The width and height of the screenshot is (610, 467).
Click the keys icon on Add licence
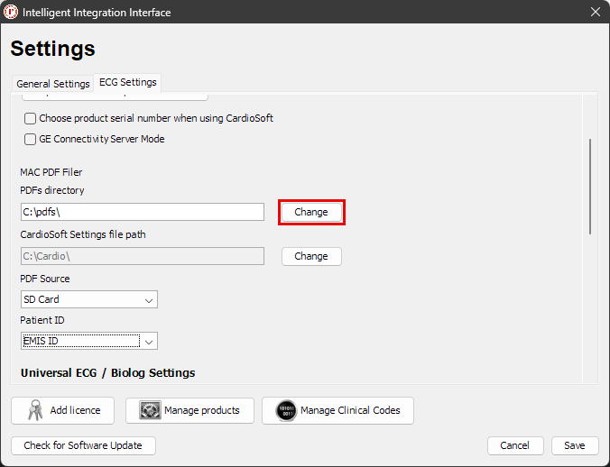tap(35, 410)
